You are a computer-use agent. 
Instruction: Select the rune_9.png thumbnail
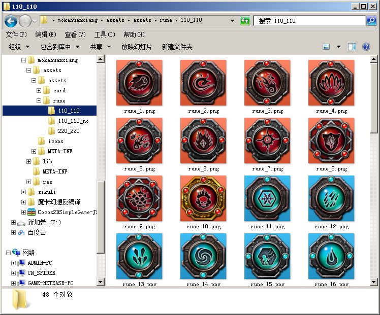(x=139, y=198)
